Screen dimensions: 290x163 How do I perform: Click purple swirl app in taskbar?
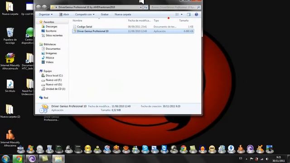[32, 159]
